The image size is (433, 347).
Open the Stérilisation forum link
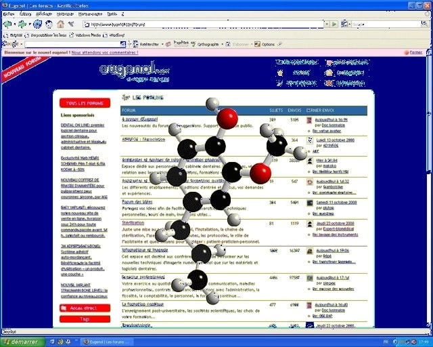133,223
